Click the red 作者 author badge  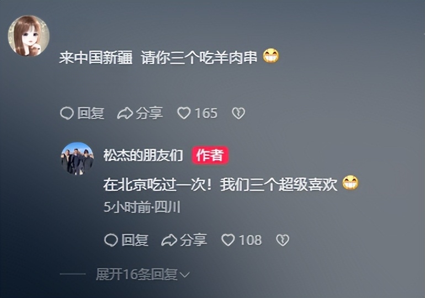[210, 155]
